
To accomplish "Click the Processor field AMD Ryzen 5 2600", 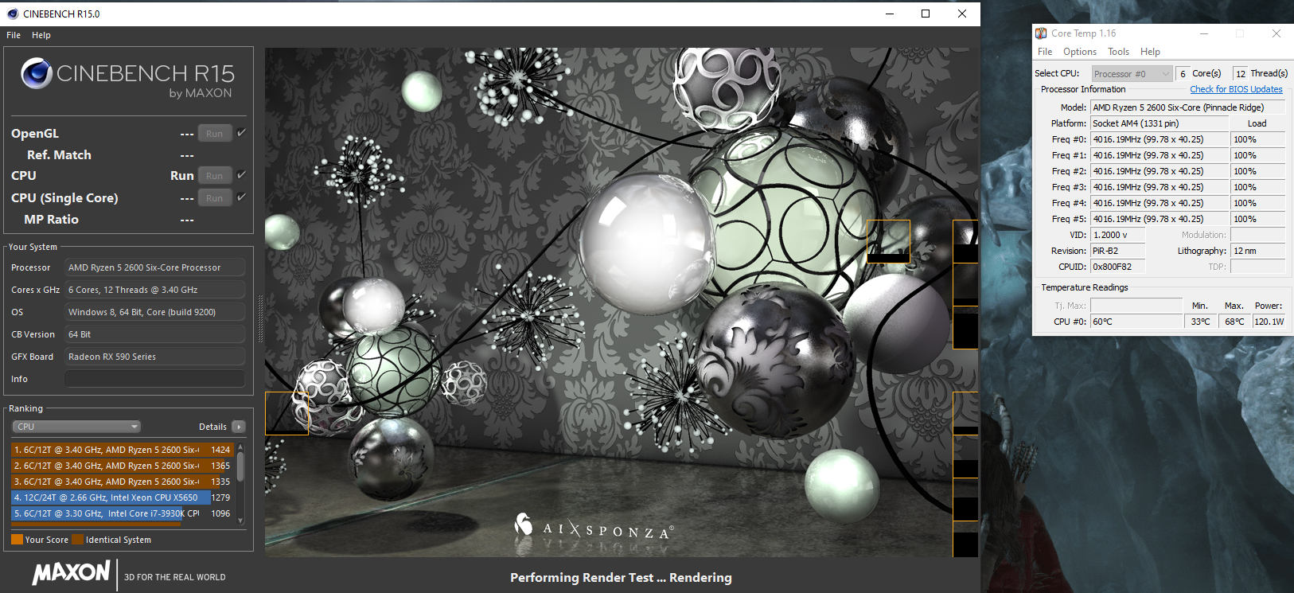I will pyautogui.click(x=155, y=267).
